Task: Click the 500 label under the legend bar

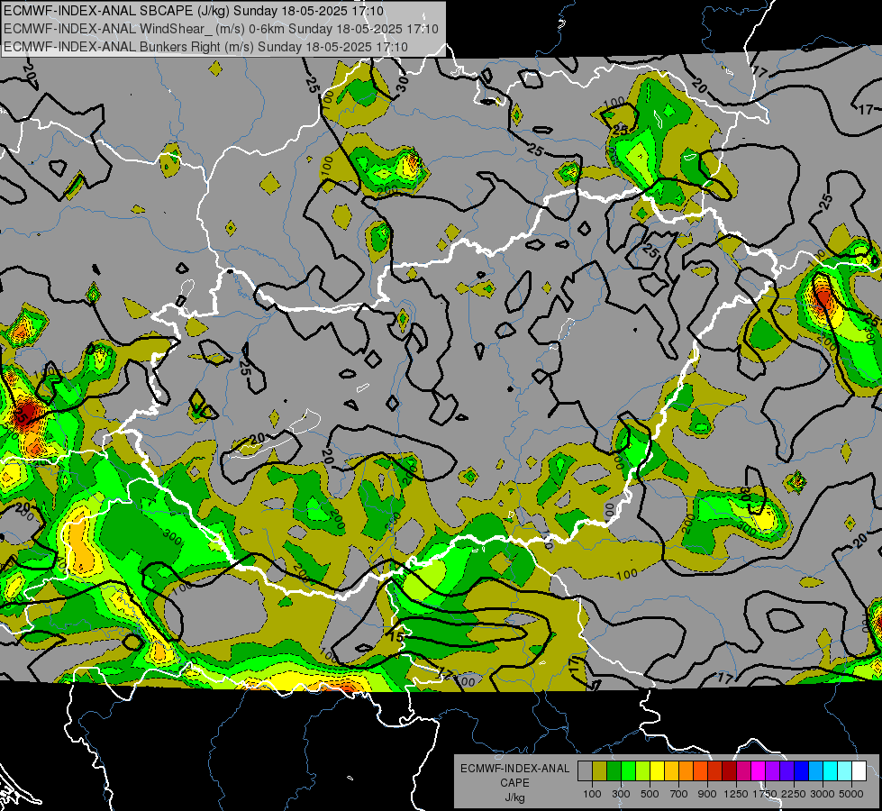Action: [x=650, y=794]
